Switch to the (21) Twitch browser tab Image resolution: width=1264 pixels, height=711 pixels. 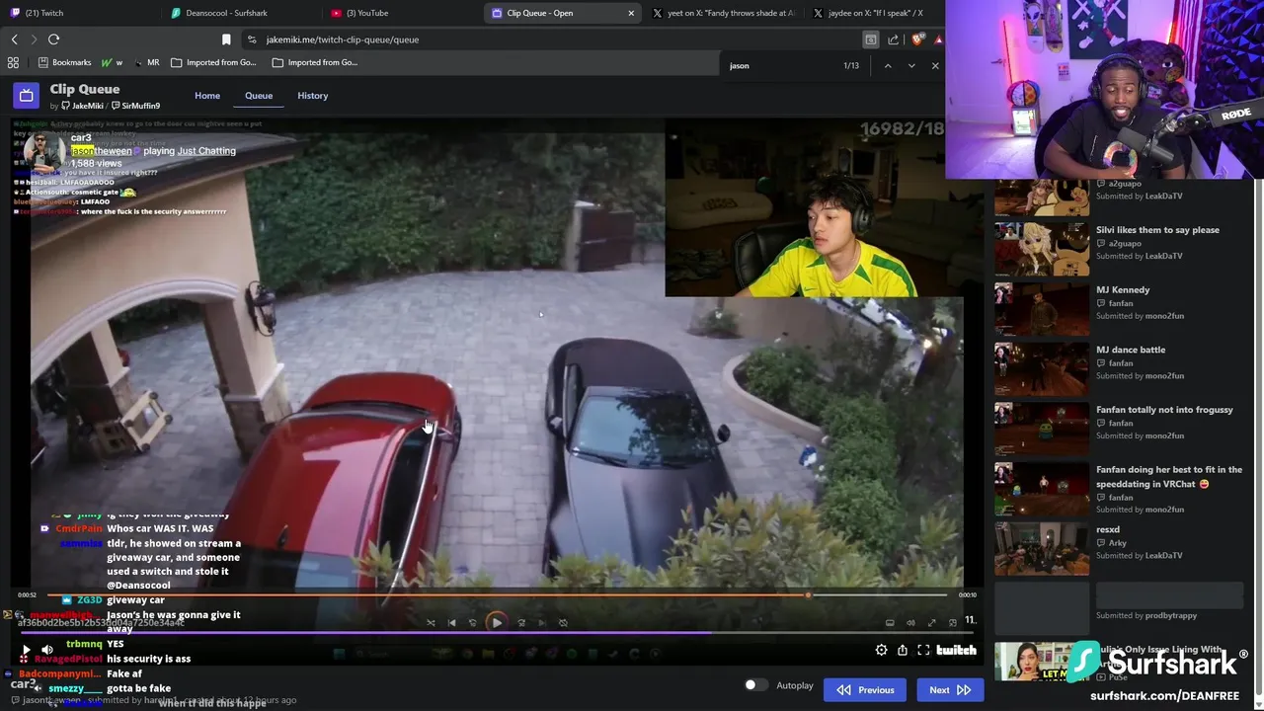(x=79, y=13)
